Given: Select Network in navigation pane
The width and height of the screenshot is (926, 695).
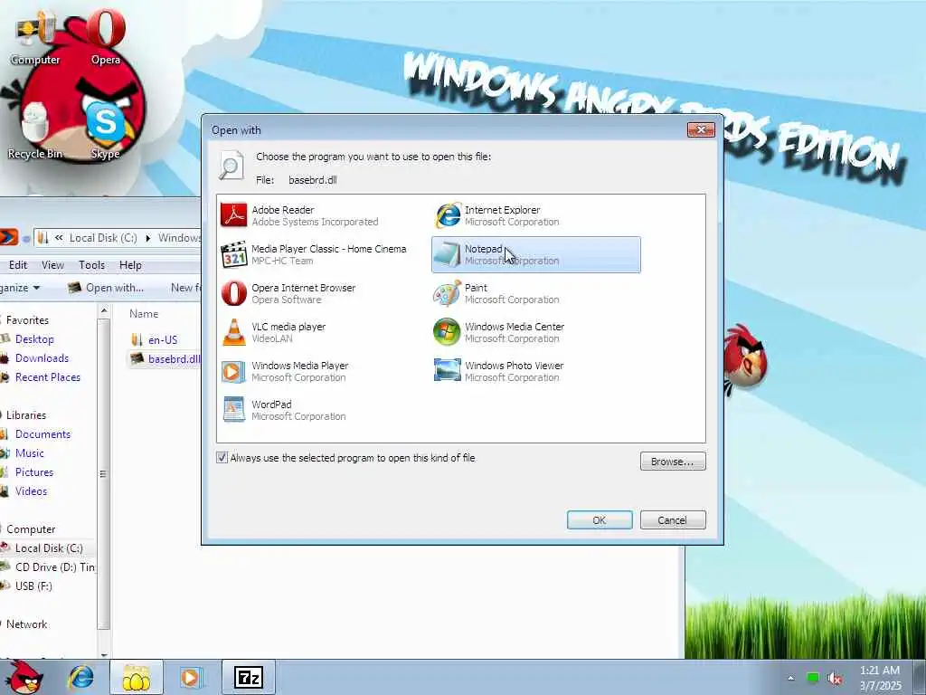Looking at the screenshot, I should pyautogui.click(x=26, y=624).
